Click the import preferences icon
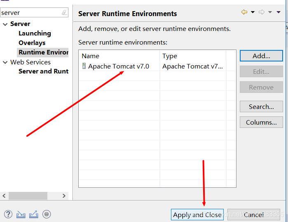The height and width of the screenshot is (222, 288). click(x=21, y=214)
